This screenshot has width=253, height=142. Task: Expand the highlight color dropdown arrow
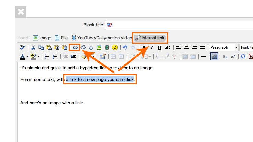tap(38, 56)
